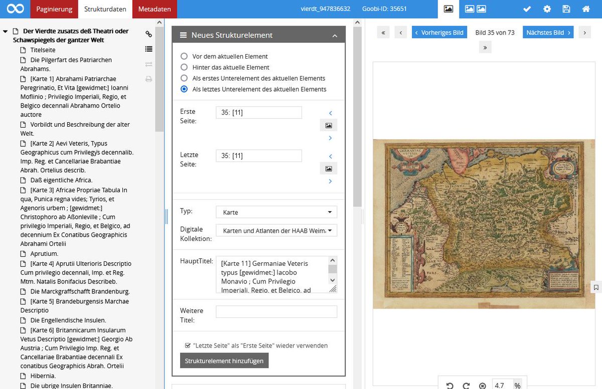Image resolution: width=602 pixels, height=389 pixels.
Task: Switch to double image view
Action: [475, 9]
